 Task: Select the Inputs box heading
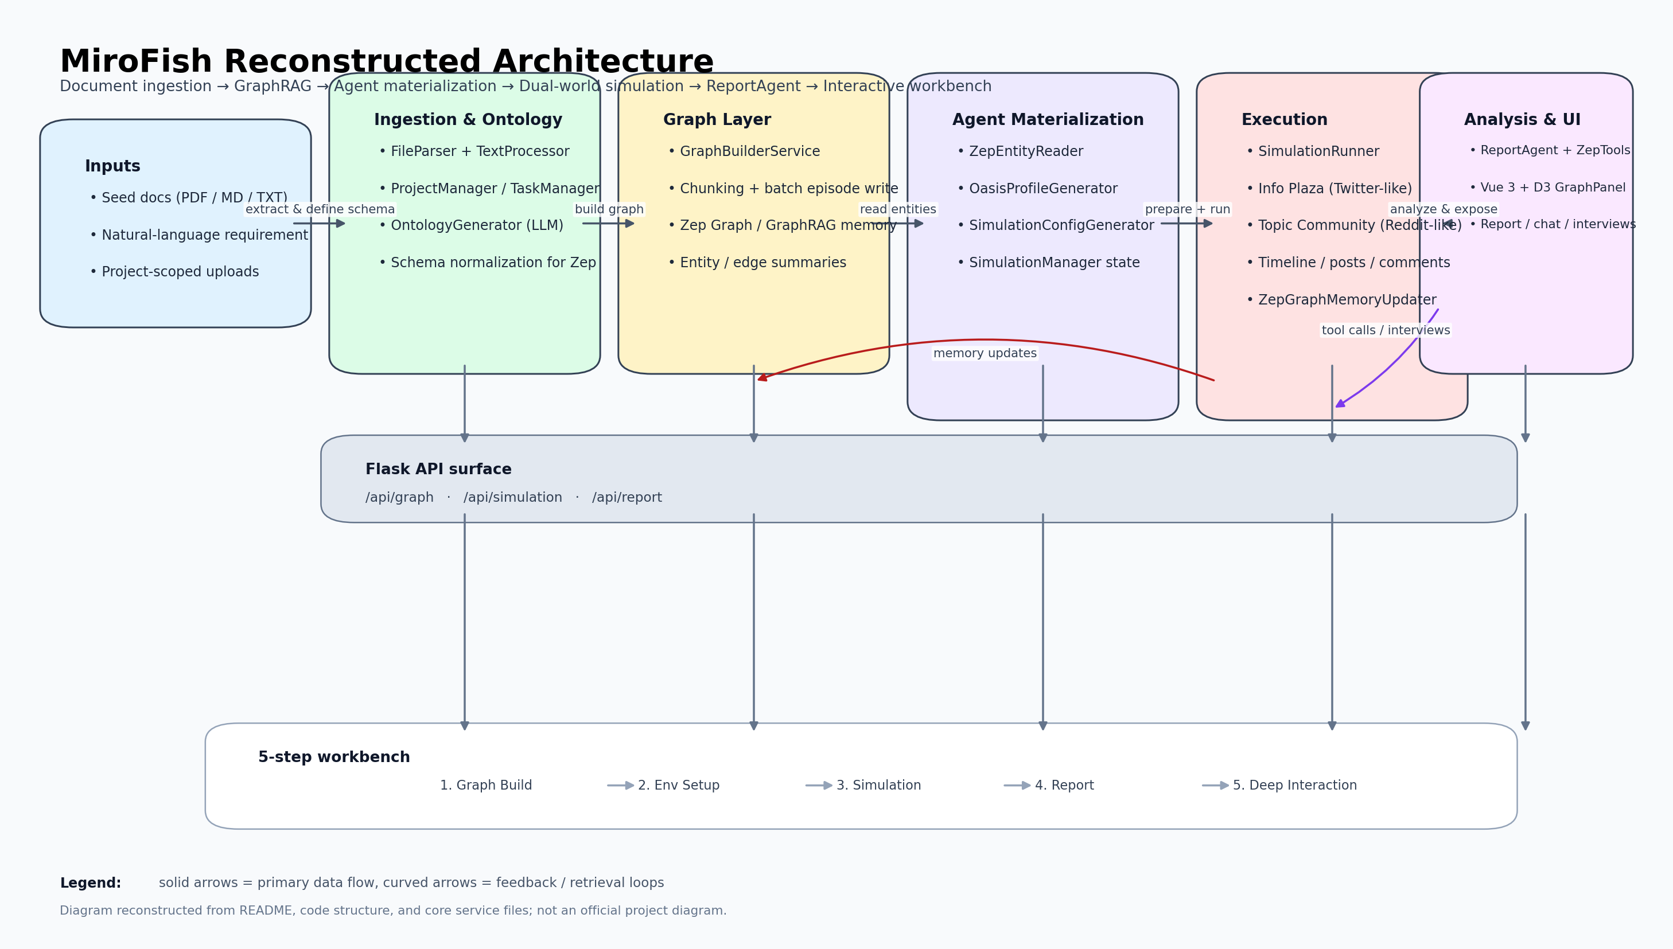pyautogui.click(x=112, y=166)
